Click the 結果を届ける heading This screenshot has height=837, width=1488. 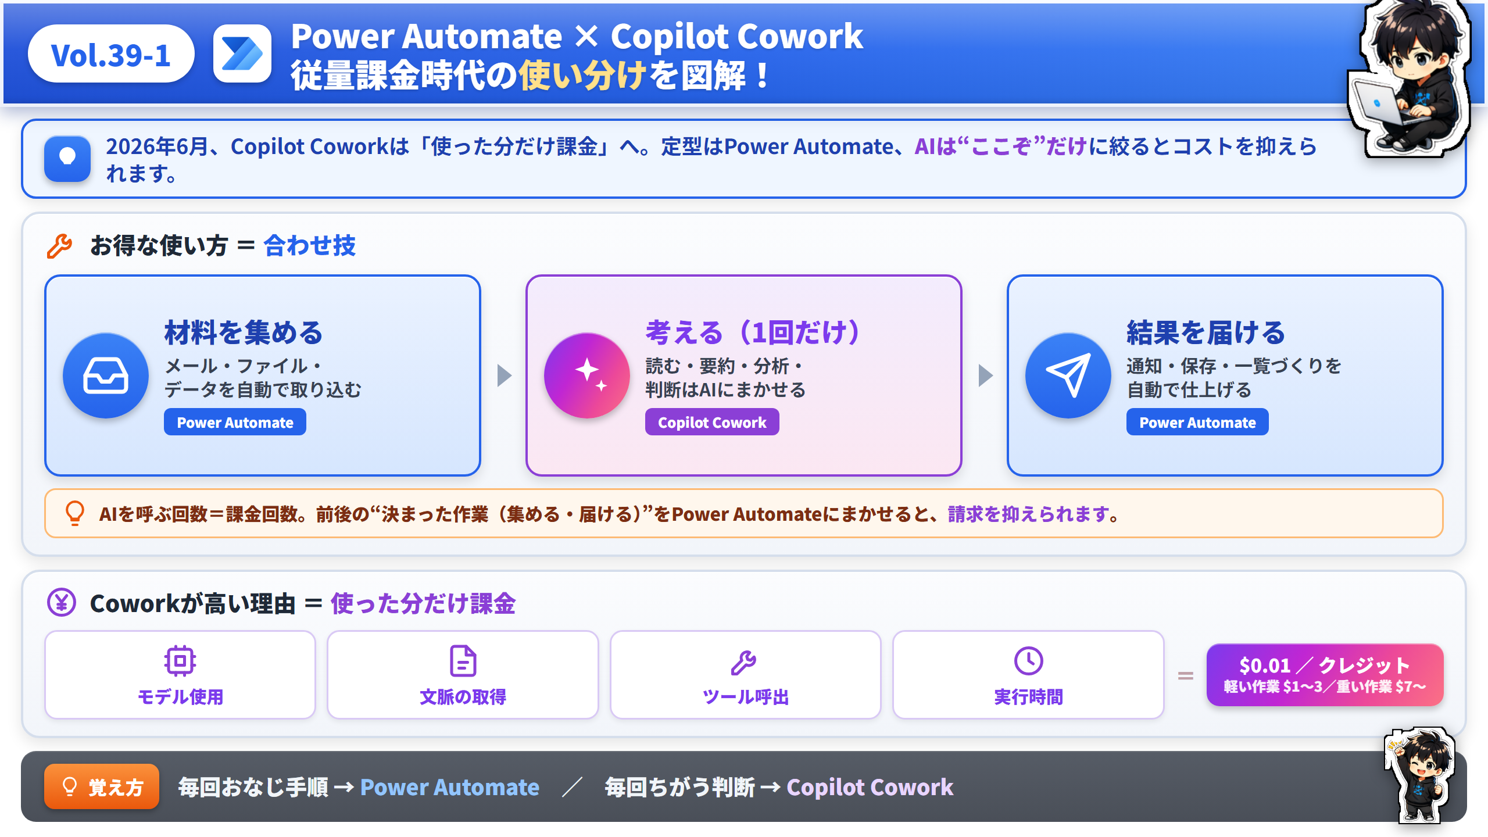[1206, 332]
